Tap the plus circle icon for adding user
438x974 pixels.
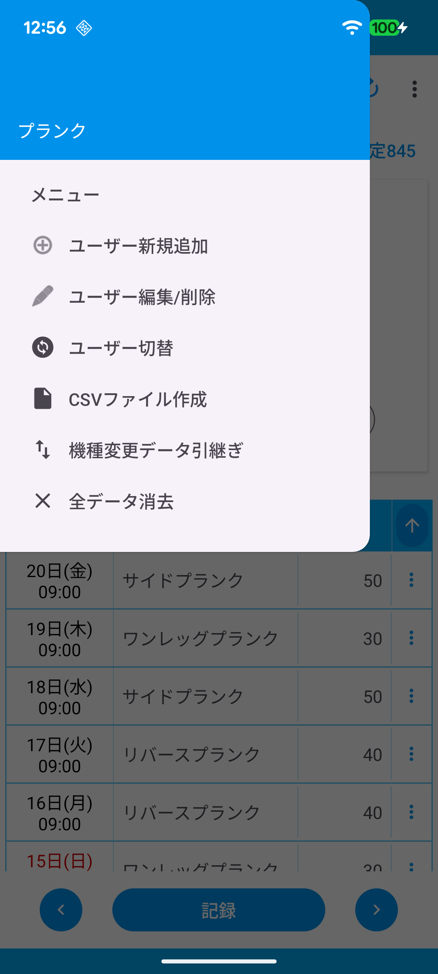(x=43, y=246)
